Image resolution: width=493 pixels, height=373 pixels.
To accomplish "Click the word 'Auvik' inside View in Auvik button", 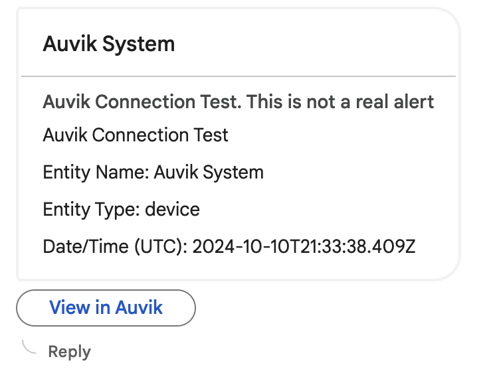I will pos(139,307).
